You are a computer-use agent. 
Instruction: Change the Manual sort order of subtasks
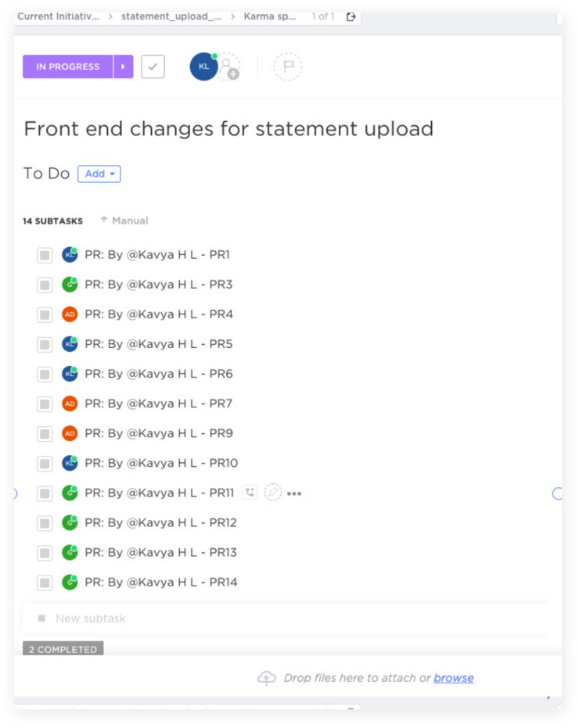point(125,221)
